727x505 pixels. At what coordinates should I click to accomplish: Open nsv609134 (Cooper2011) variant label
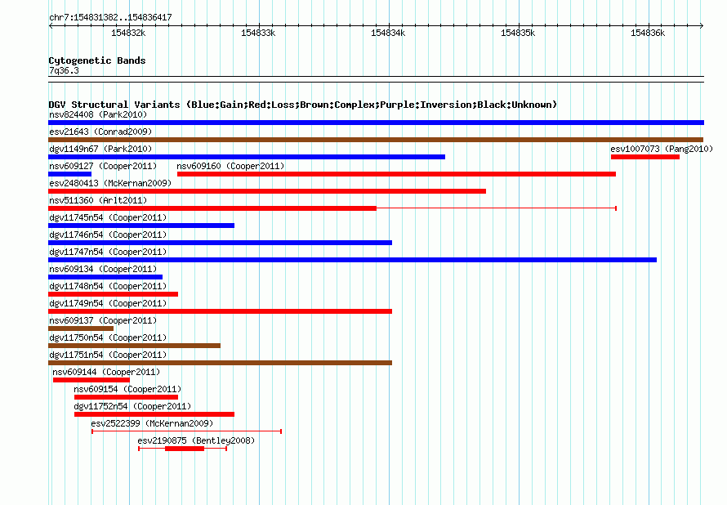click(x=103, y=269)
